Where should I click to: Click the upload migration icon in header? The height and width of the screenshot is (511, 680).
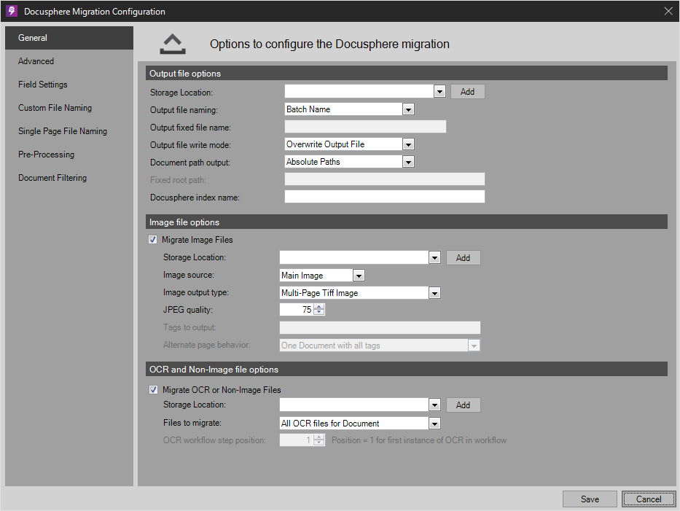pyautogui.click(x=173, y=44)
